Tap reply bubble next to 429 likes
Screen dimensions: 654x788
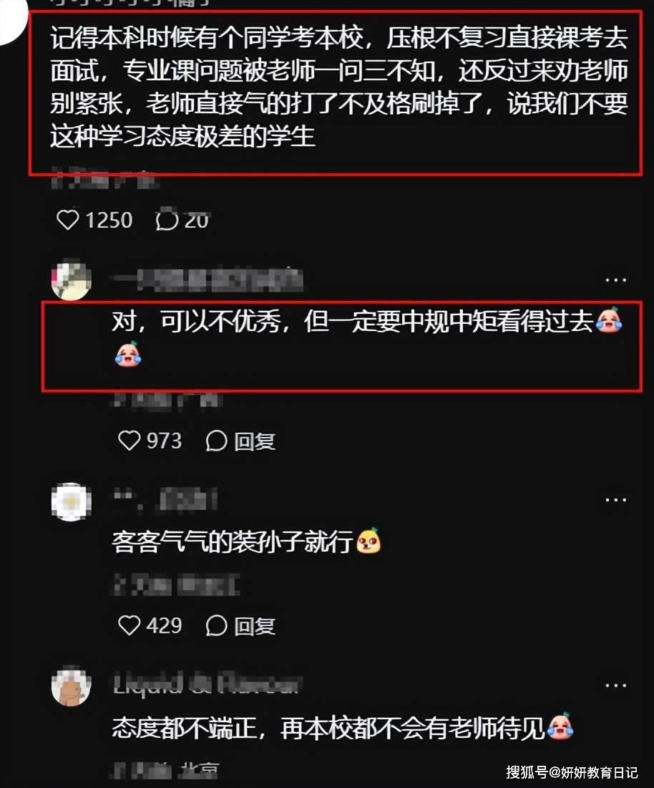216,625
